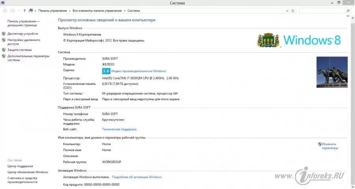This screenshot has height=189, width=355.
Task: Click the shield icon beside Диспетчер устройств
Action: [4, 34]
